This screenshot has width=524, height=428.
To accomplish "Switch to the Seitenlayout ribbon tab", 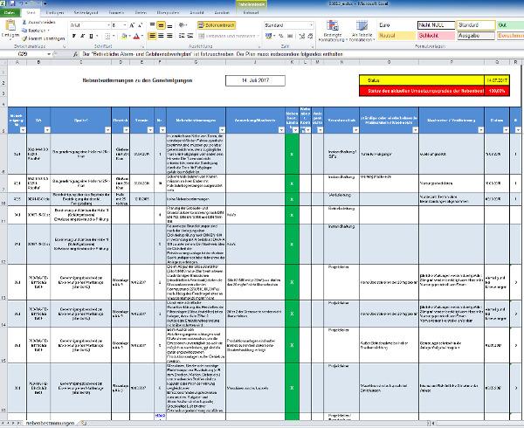I will (86, 14).
